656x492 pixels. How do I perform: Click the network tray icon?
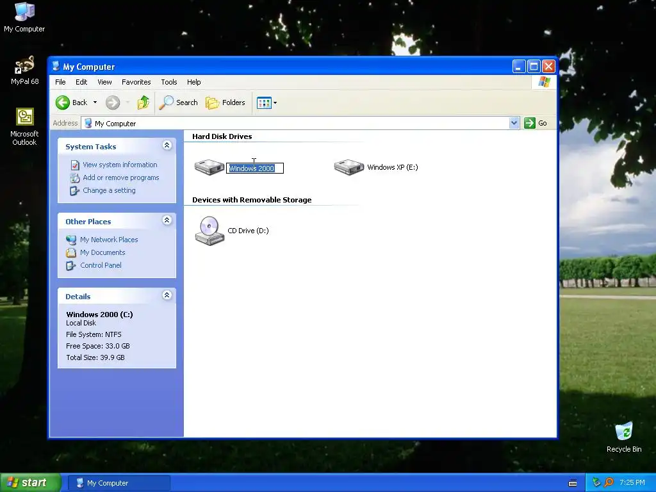pyautogui.click(x=596, y=483)
